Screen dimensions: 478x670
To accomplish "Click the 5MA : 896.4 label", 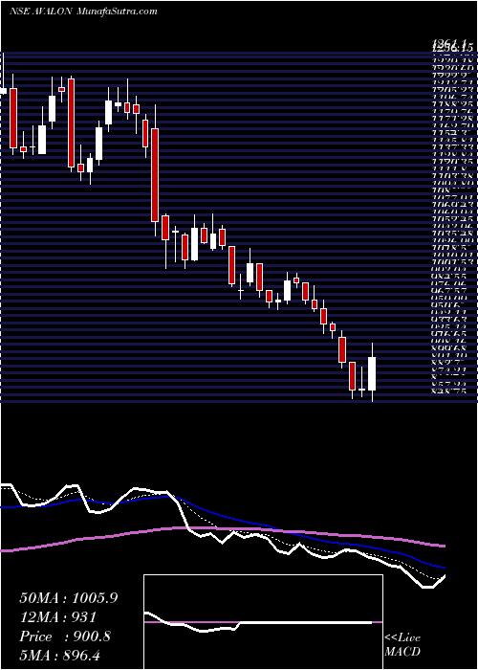I will pyautogui.click(x=60, y=655).
